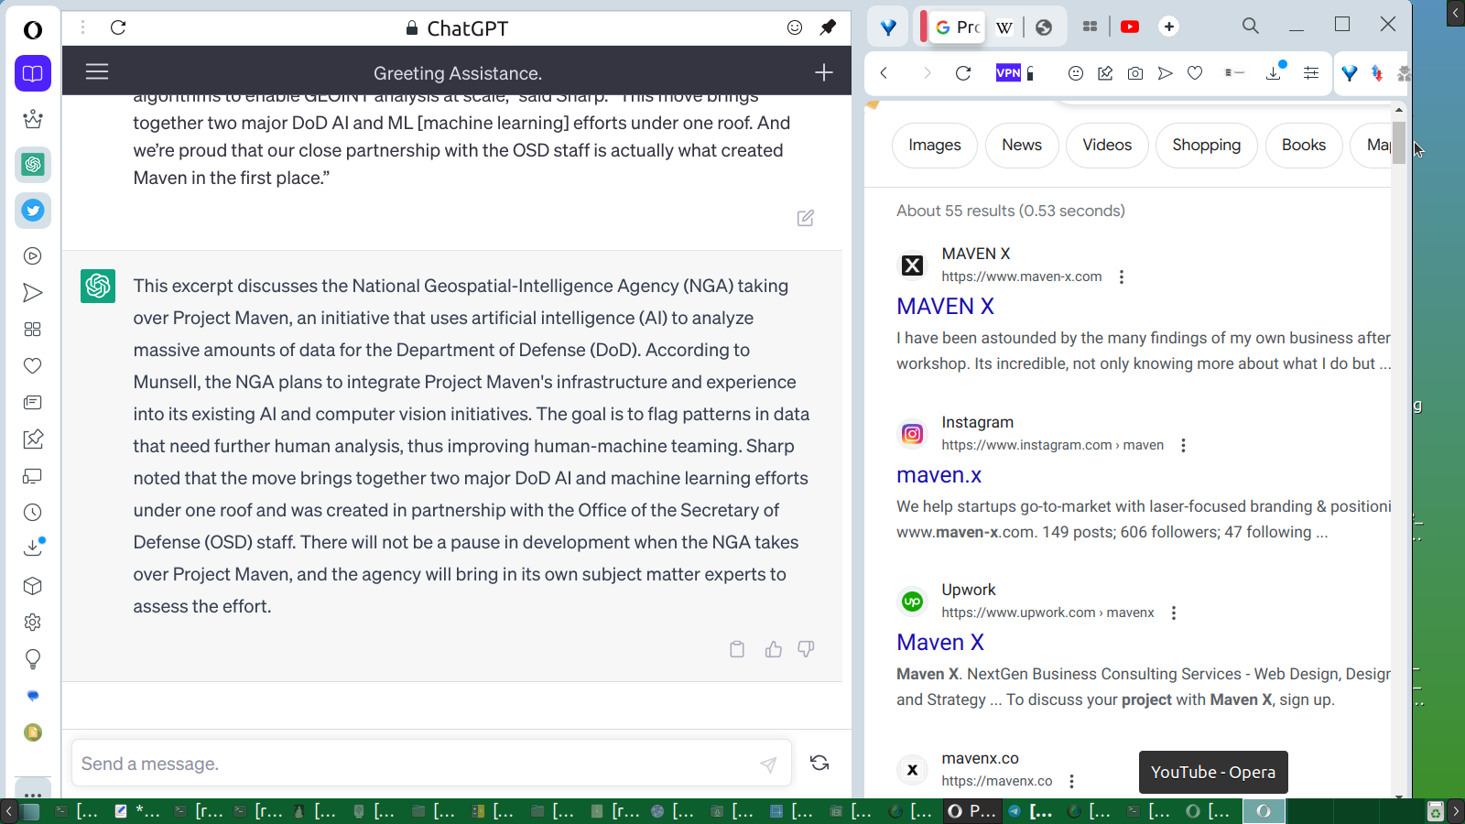The image size is (1465, 824).
Task: Open Speed Dial grid icon in sidebar
Action: [x=33, y=330]
